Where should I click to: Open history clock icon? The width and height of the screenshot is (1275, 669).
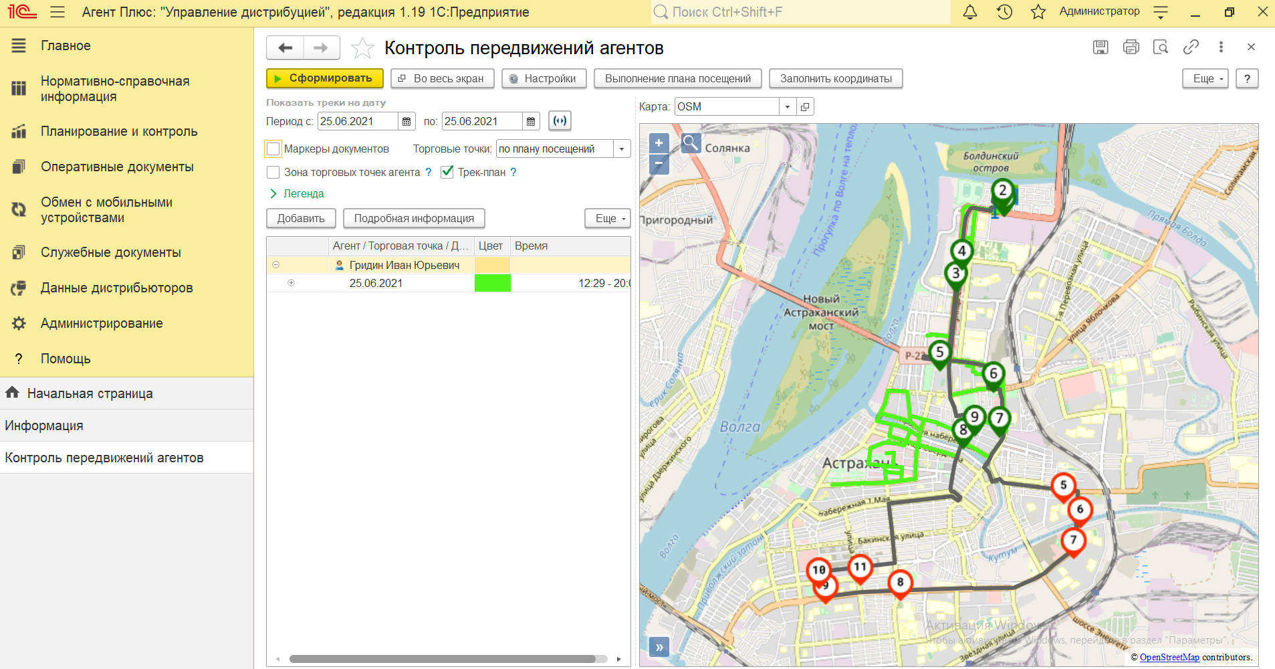click(x=1004, y=12)
